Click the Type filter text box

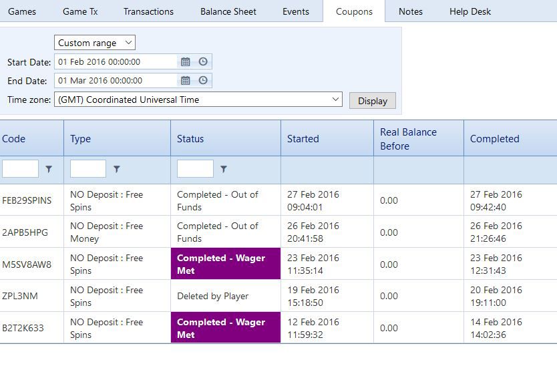(88, 169)
